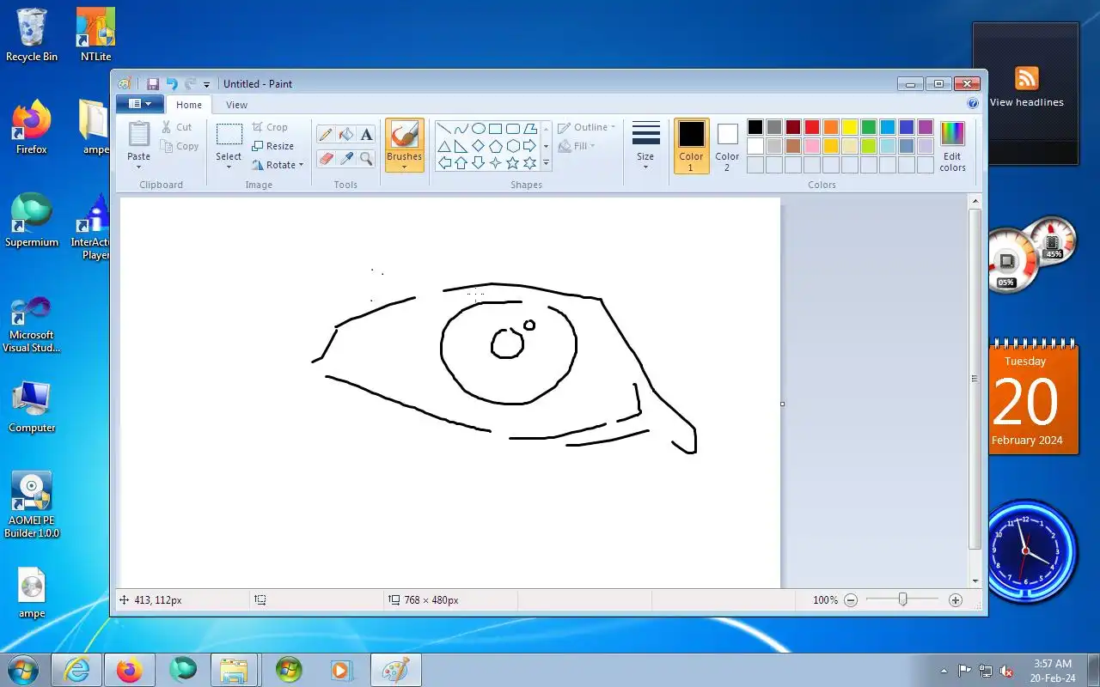
Task: Open the Windows Start button
Action: [21, 670]
